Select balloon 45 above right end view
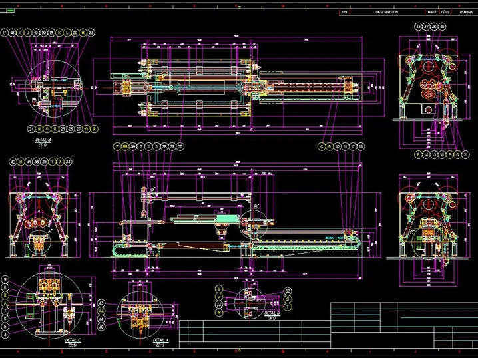The height and width of the screenshot is (358, 478). coord(418,27)
